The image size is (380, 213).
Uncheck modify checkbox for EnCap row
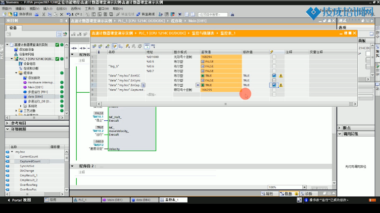coord(274,85)
